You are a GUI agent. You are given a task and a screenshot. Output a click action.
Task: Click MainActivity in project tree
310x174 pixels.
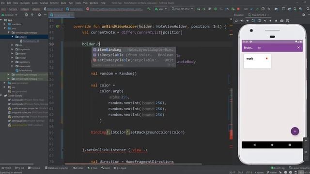pyautogui.click(x=24, y=71)
